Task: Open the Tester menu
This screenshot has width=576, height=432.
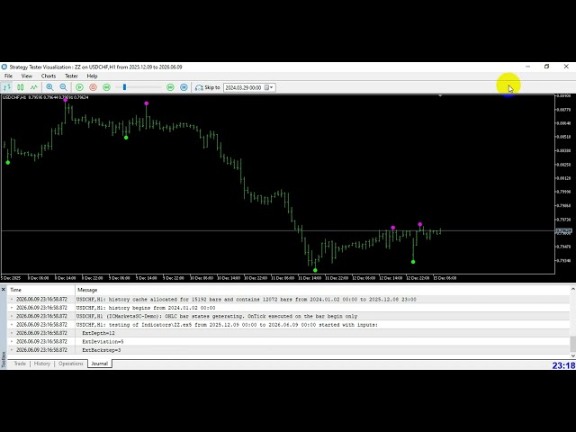Action: (x=71, y=76)
